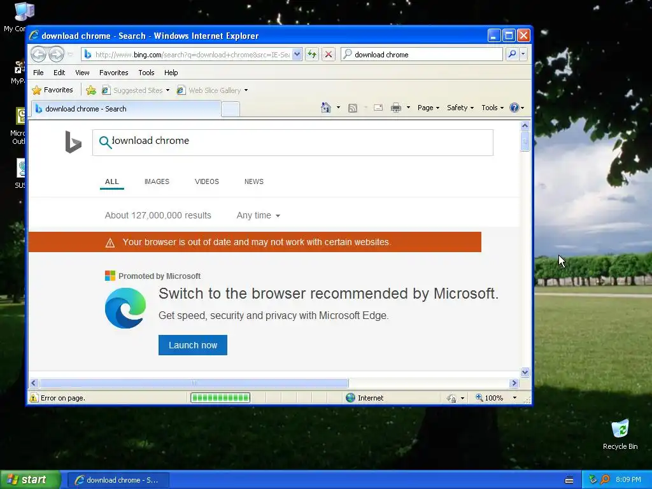652x489 pixels.
Task: Click horizontal scrollbar right arrow
Action: pyautogui.click(x=514, y=383)
